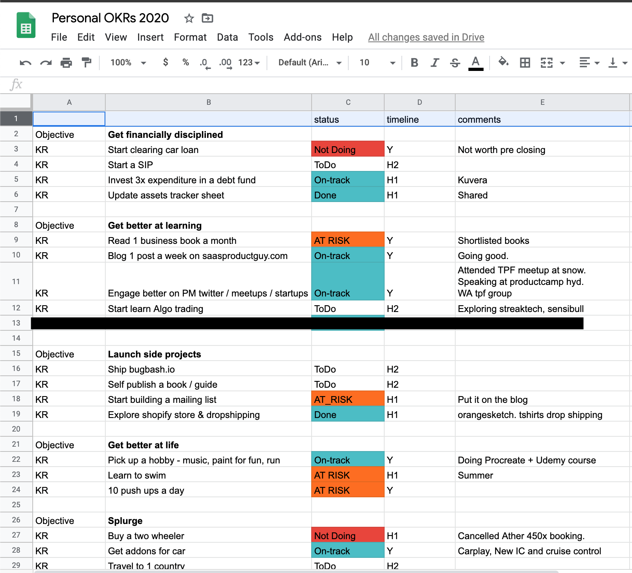
Task: Toggle strikethrough formatting
Action: coord(455,63)
